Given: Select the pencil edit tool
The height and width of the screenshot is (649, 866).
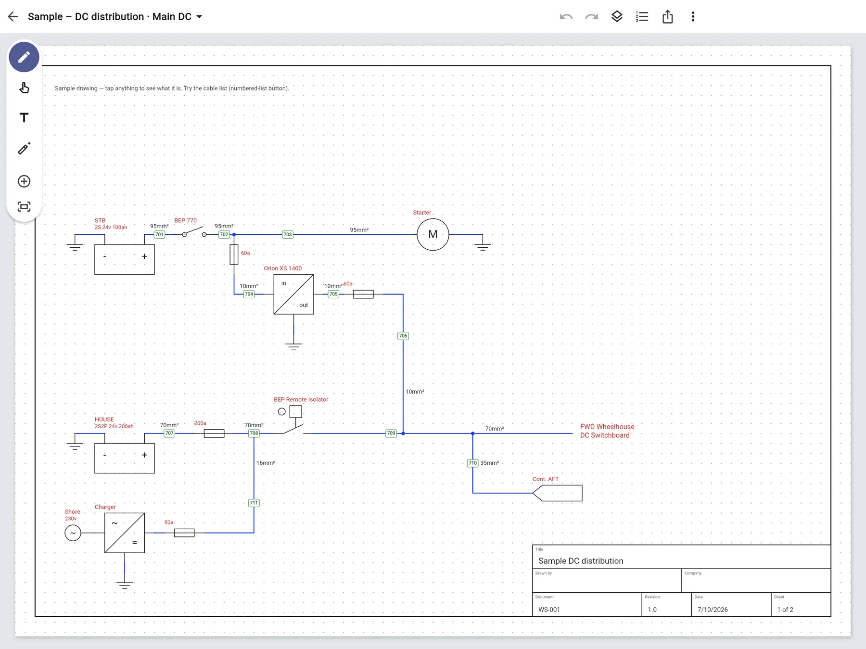Looking at the screenshot, I should point(24,57).
